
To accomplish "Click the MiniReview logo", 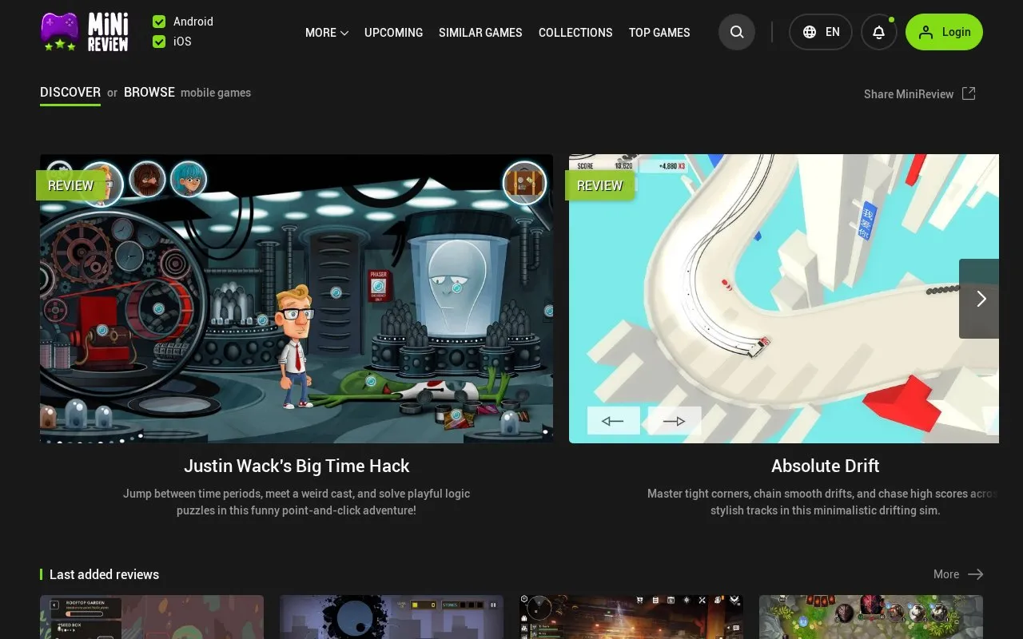I will pos(85,32).
